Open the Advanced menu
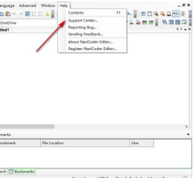Screen dimensions: 193x178 [x=28, y=6]
